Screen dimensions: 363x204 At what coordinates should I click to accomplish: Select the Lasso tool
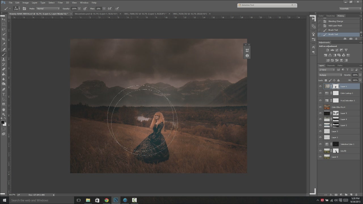[4, 29]
